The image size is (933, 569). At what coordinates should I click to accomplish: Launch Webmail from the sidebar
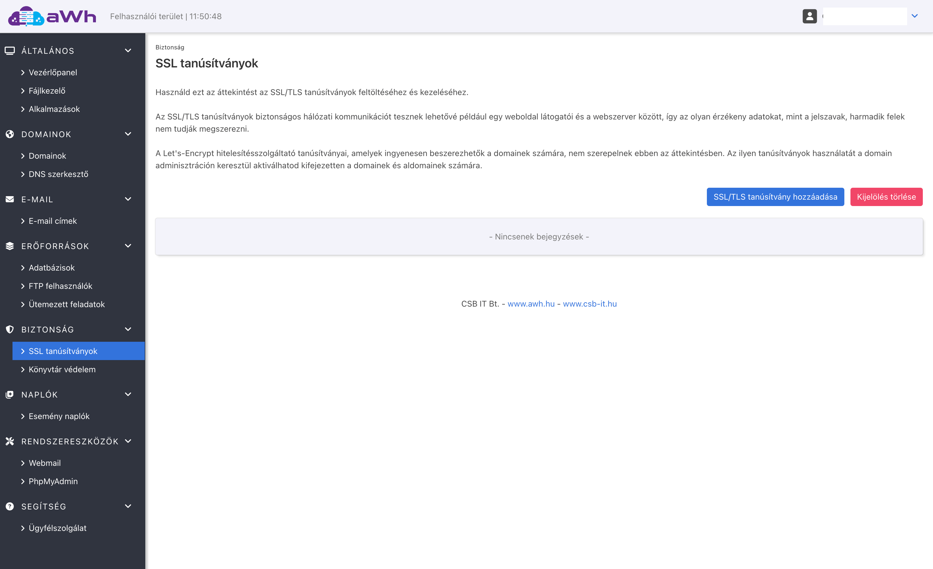point(78,463)
